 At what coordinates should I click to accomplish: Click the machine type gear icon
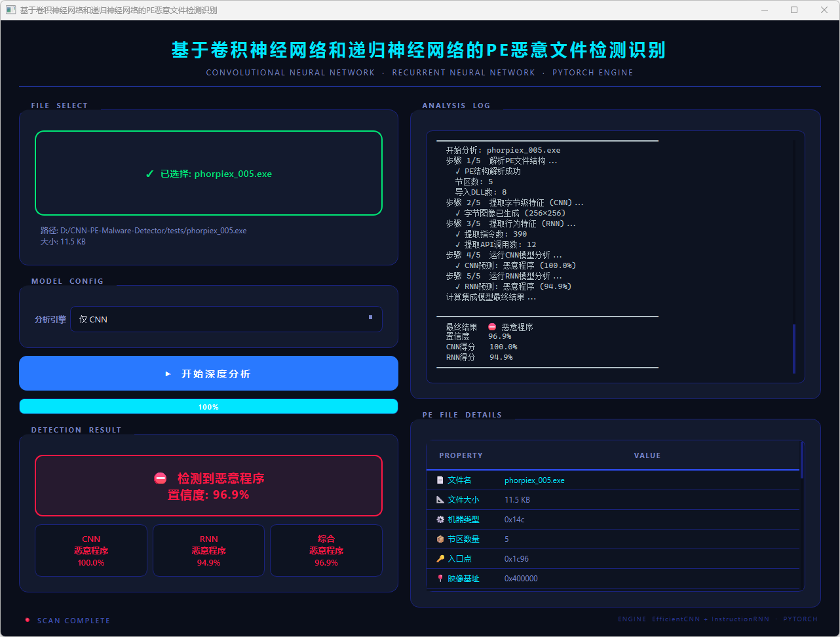(x=440, y=520)
